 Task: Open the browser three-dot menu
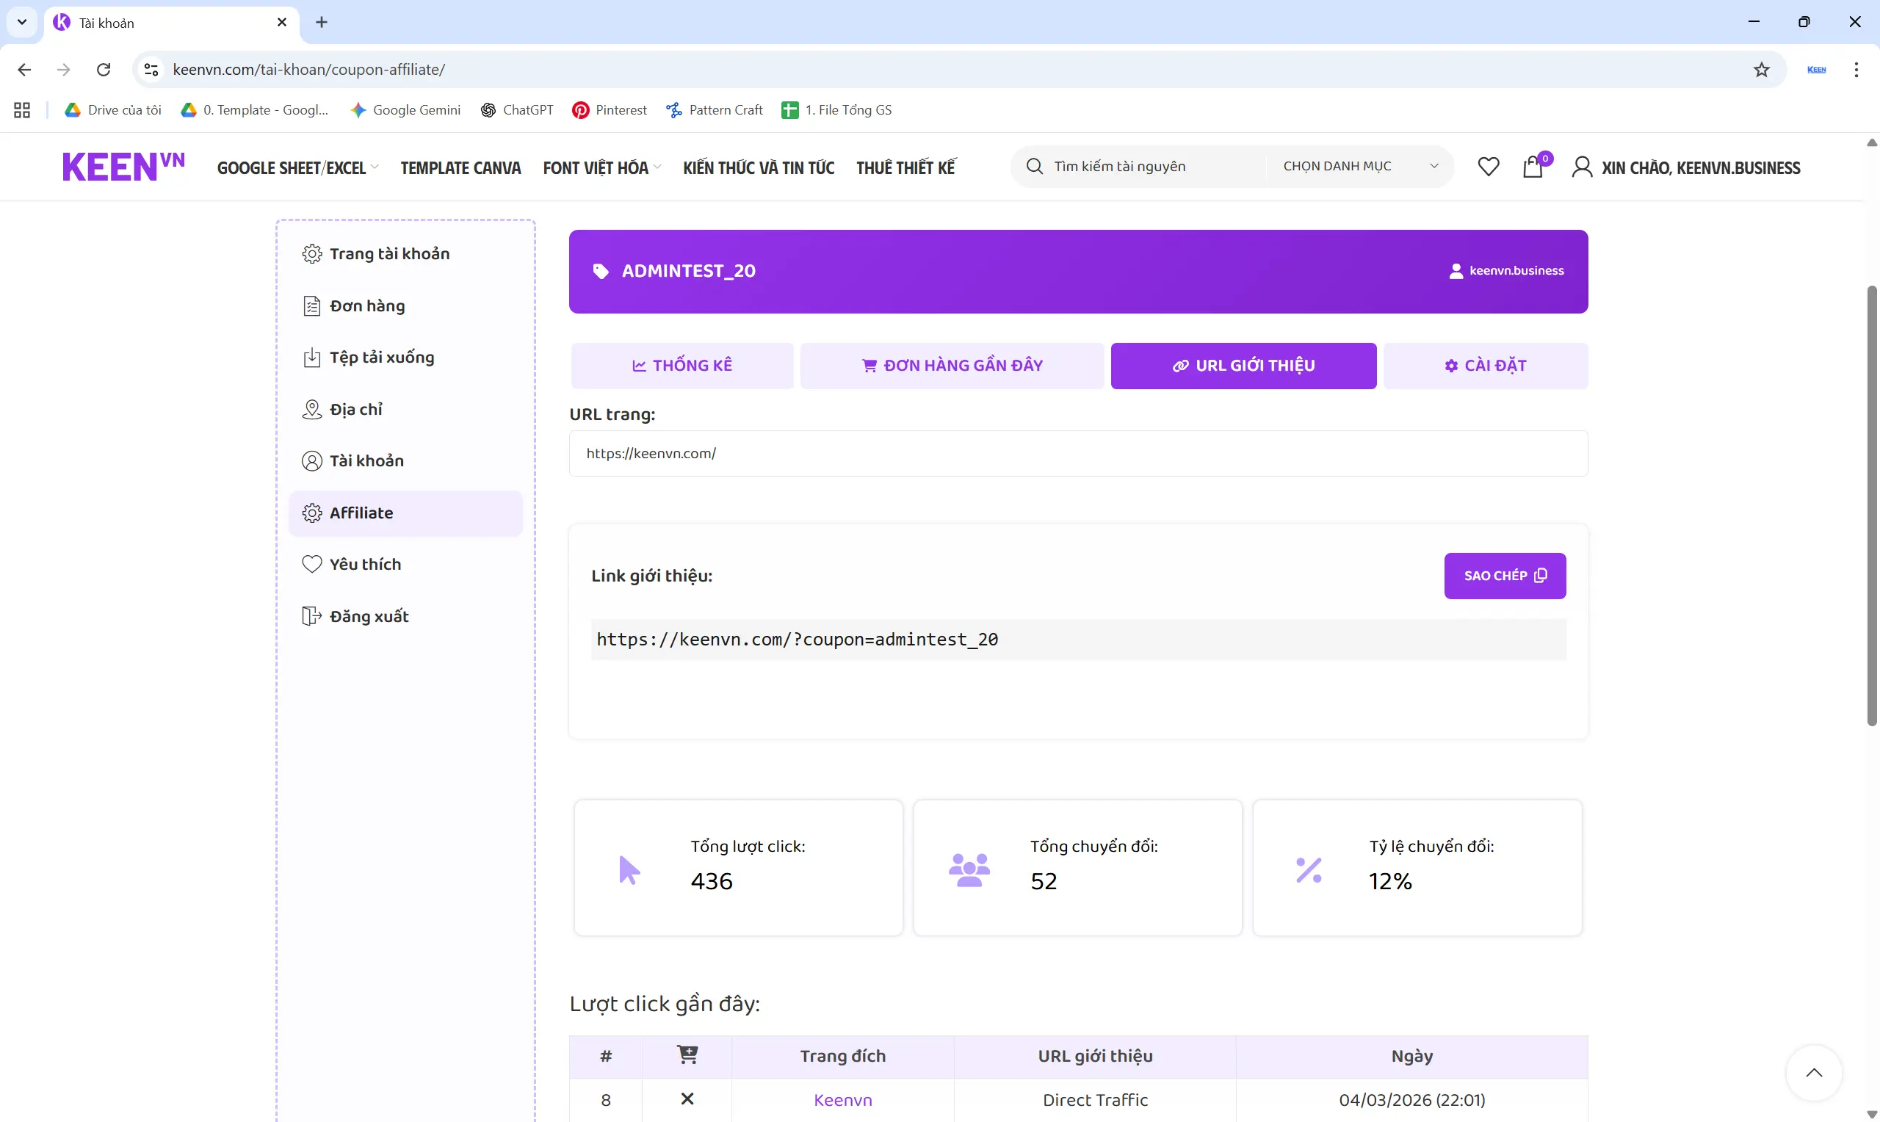point(1856,70)
